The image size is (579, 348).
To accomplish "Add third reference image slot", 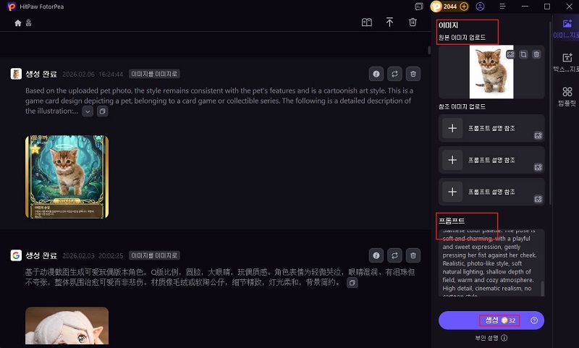I will [452, 192].
